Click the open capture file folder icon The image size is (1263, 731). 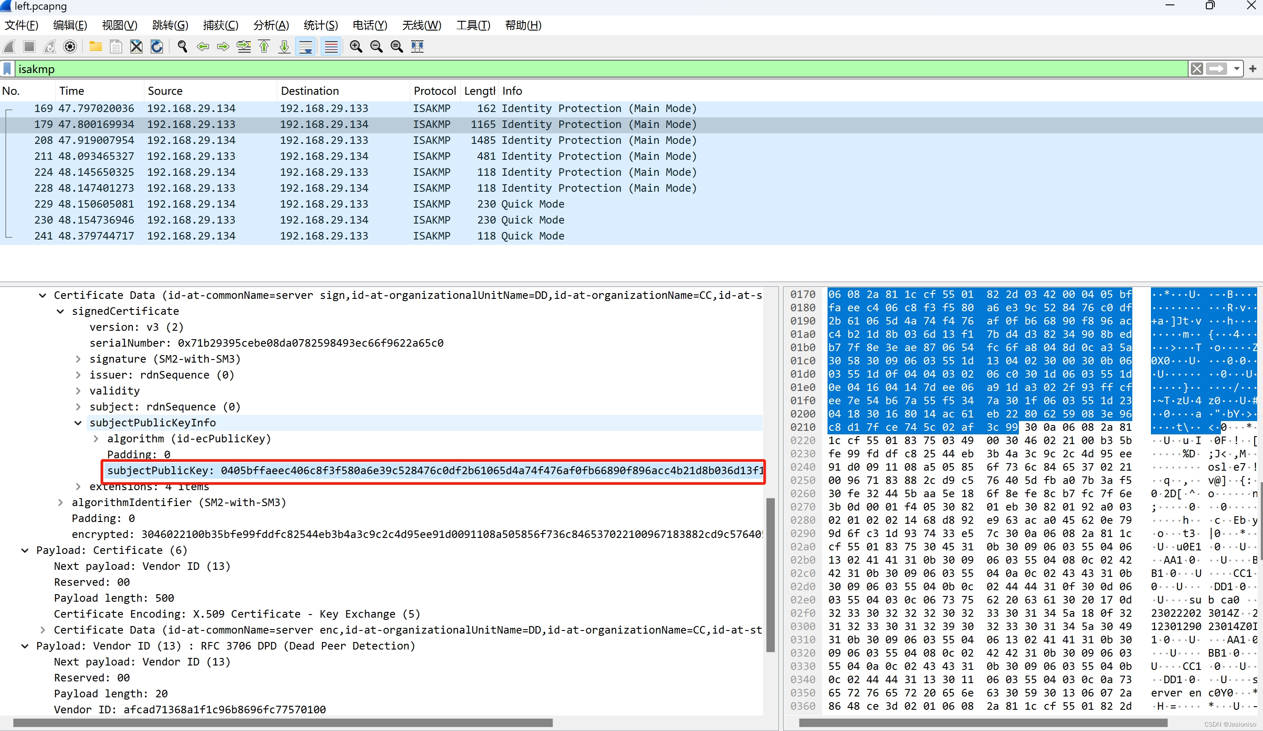tap(95, 46)
